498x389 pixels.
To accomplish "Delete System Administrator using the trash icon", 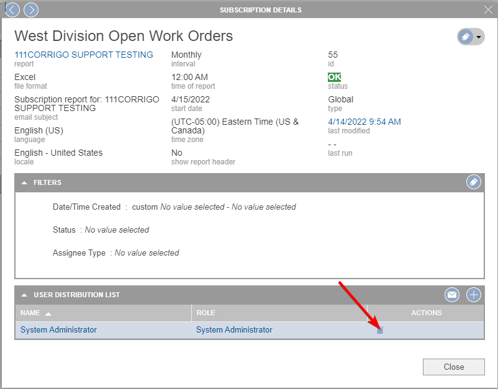I will pyautogui.click(x=380, y=330).
